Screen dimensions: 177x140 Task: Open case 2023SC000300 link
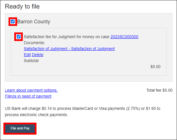124,37
